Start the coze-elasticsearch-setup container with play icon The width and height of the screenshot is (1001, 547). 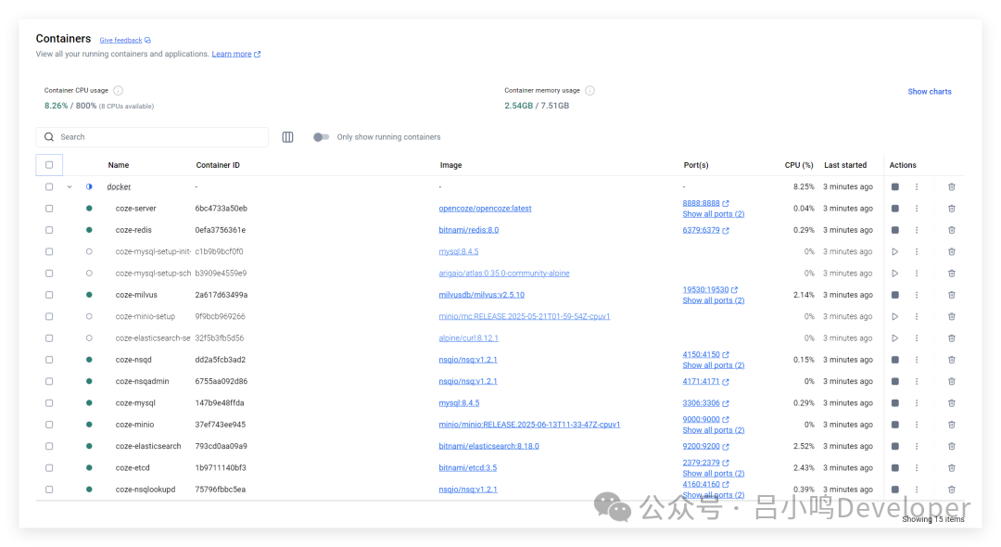[x=895, y=338]
